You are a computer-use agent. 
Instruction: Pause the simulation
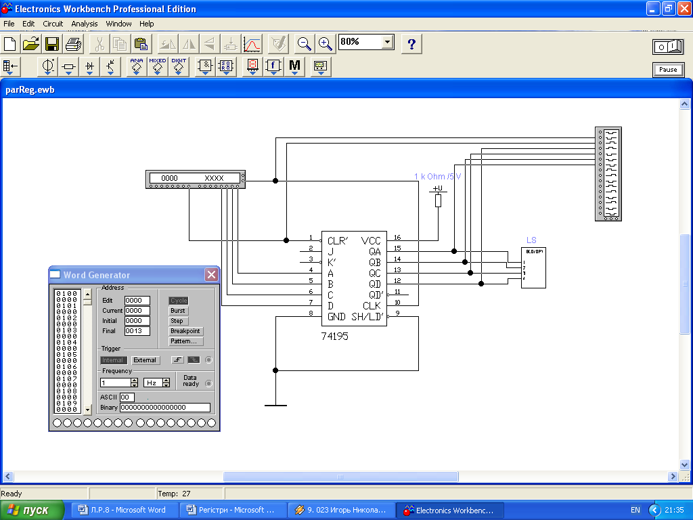click(x=668, y=70)
